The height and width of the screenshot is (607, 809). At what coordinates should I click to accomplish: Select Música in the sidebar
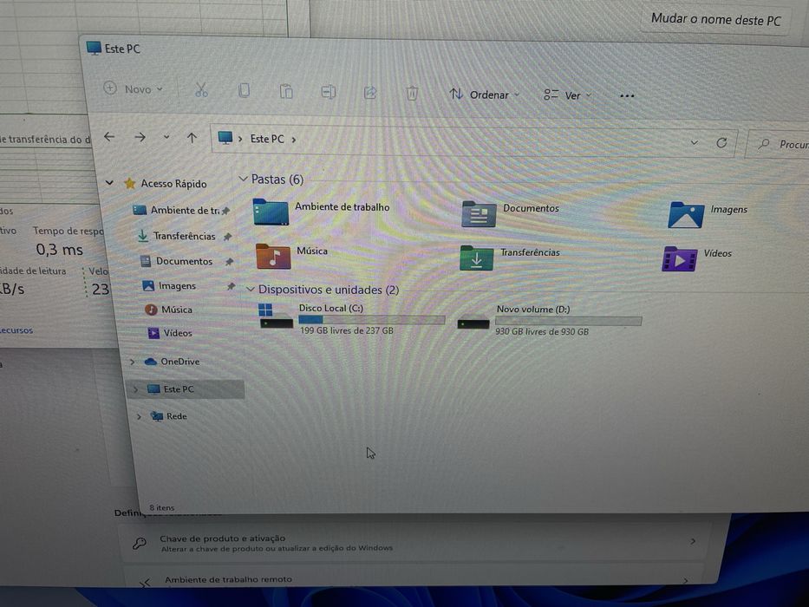click(169, 310)
